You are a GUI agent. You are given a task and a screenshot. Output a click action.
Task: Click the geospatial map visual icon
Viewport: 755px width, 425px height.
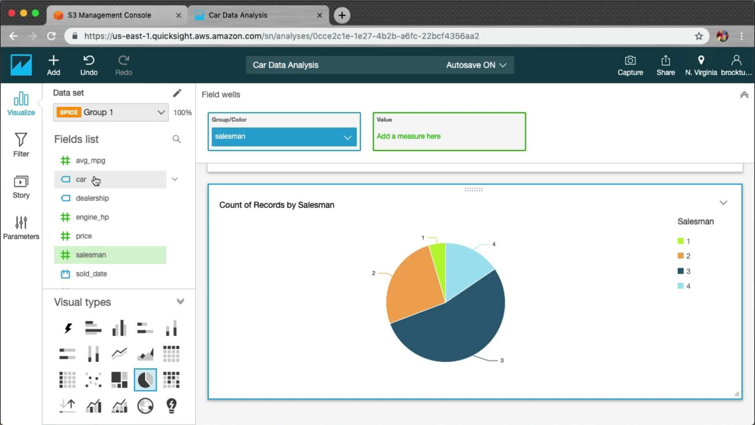145,406
